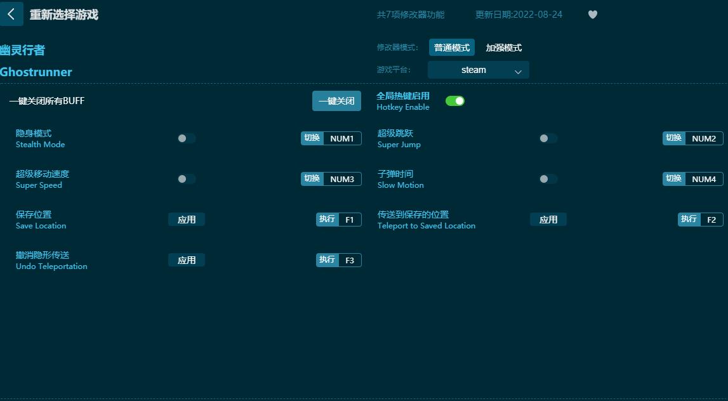Click the 共7项修改器功能 text
728x401 pixels.
pyautogui.click(x=411, y=15)
